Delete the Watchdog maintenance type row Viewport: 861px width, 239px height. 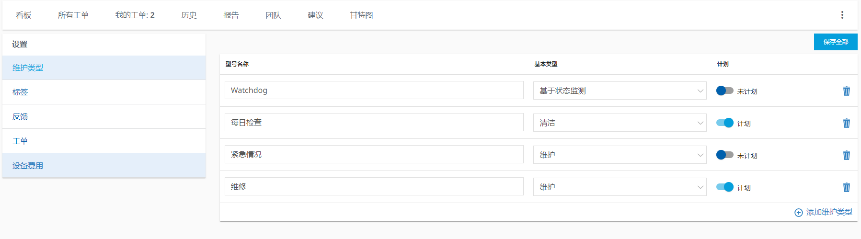click(846, 91)
